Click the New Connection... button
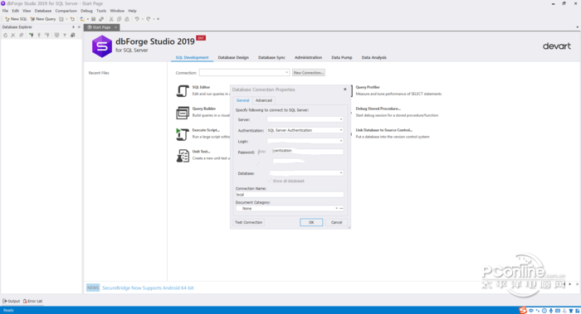Screen dimensions: 581x314 [308, 73]
